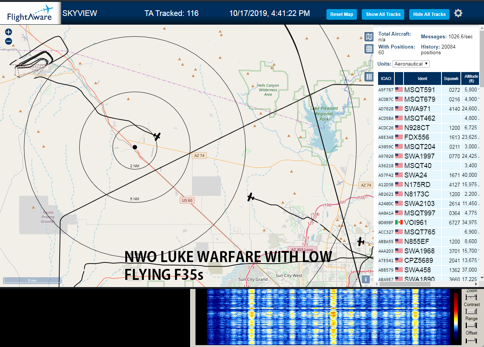The image size is (484, 347).
Task: Open the map attribution info icon
Action: [366, 279]
